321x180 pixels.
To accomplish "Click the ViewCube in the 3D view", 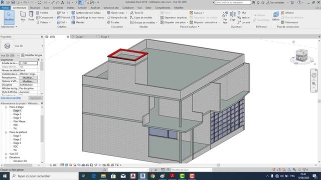I will 301,55.
